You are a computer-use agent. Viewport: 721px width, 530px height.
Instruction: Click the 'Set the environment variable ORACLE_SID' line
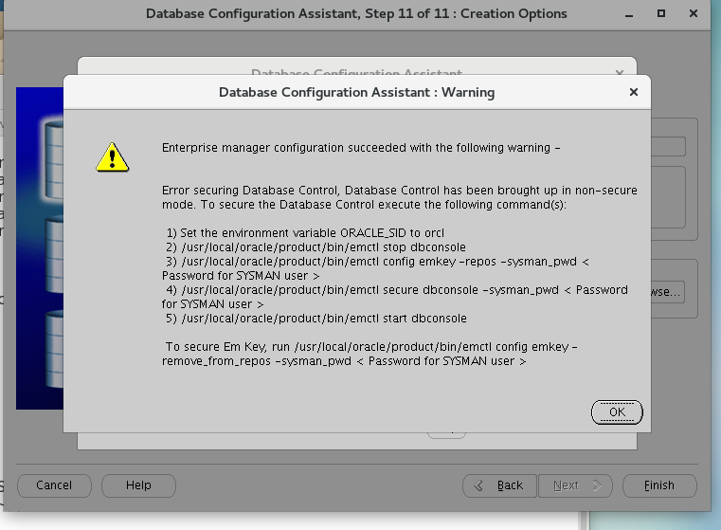(305, 233)
